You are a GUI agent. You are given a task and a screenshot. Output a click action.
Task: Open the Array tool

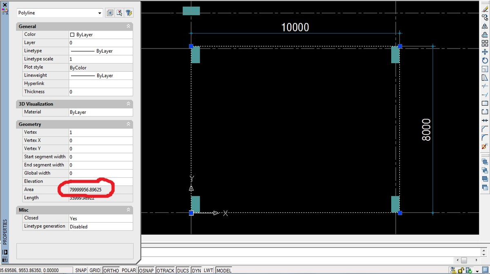pyautogui.click(x=485, y=43)
